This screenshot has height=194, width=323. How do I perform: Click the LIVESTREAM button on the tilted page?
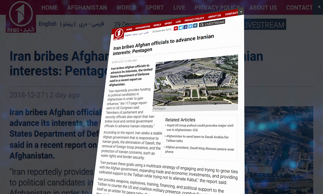pos(212,23)
